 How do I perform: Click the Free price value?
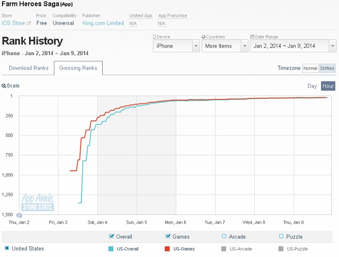coord(42,23)
